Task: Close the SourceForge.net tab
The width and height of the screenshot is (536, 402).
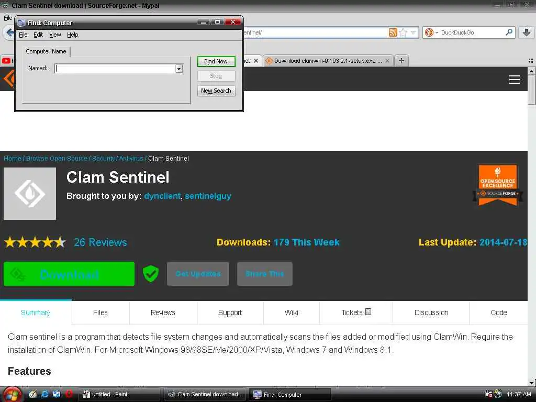Action: click(x=255, y=61)
